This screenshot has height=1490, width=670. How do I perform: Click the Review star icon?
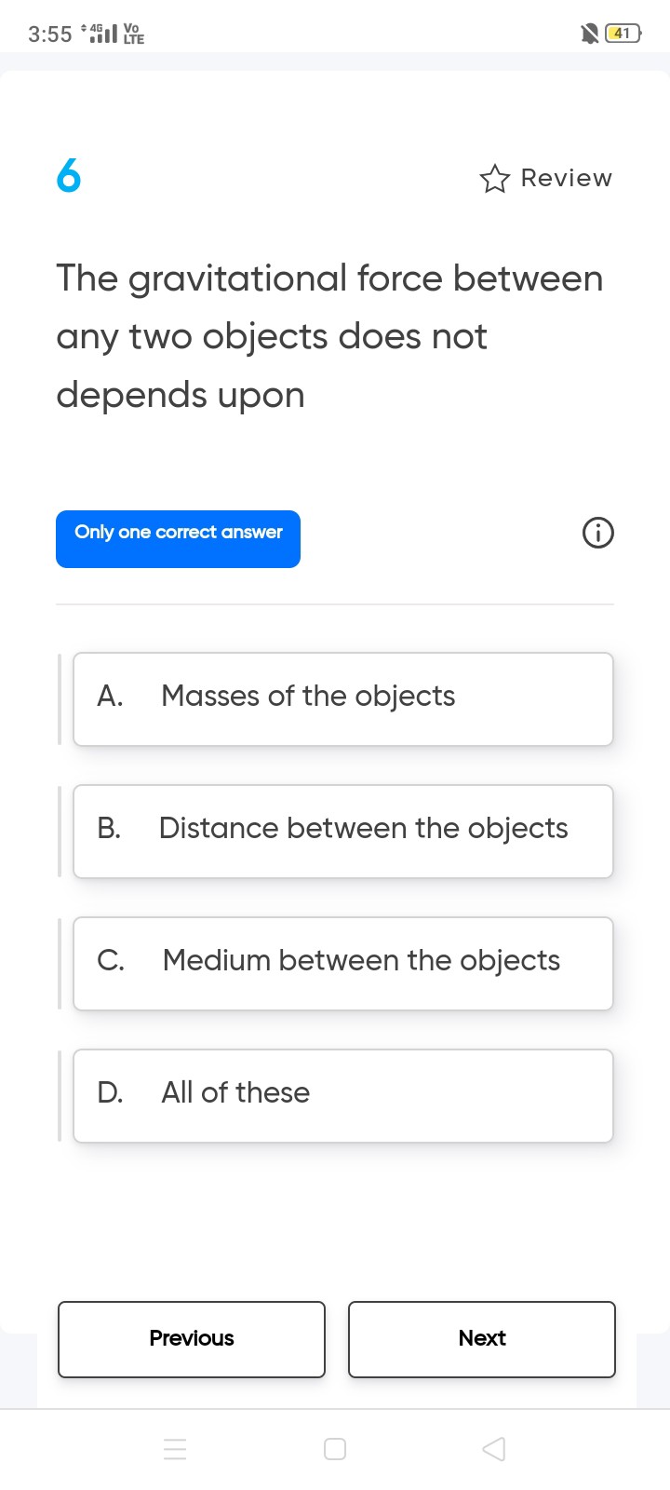click(496, 179)
